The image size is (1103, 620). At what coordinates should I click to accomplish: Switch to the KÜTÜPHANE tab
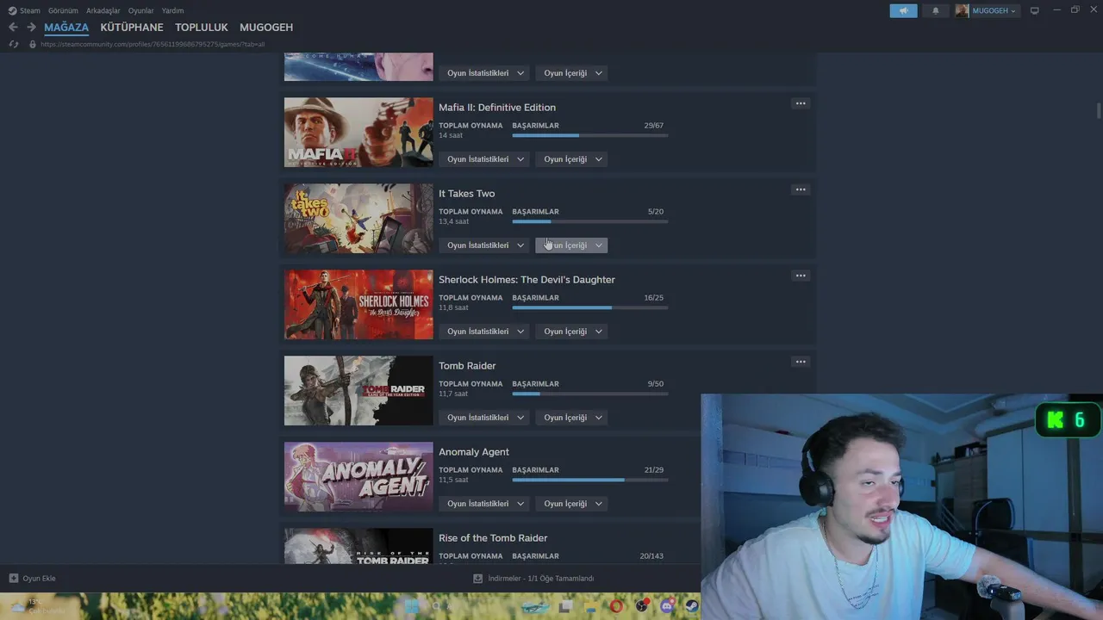132,28
